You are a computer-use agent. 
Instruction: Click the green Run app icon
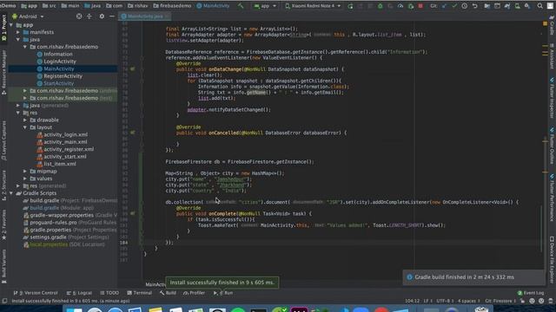350,6
